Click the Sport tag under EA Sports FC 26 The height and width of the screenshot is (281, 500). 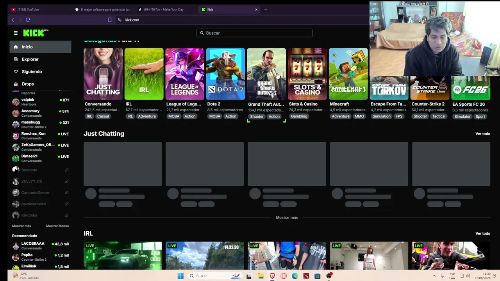(x=480, y=116)
